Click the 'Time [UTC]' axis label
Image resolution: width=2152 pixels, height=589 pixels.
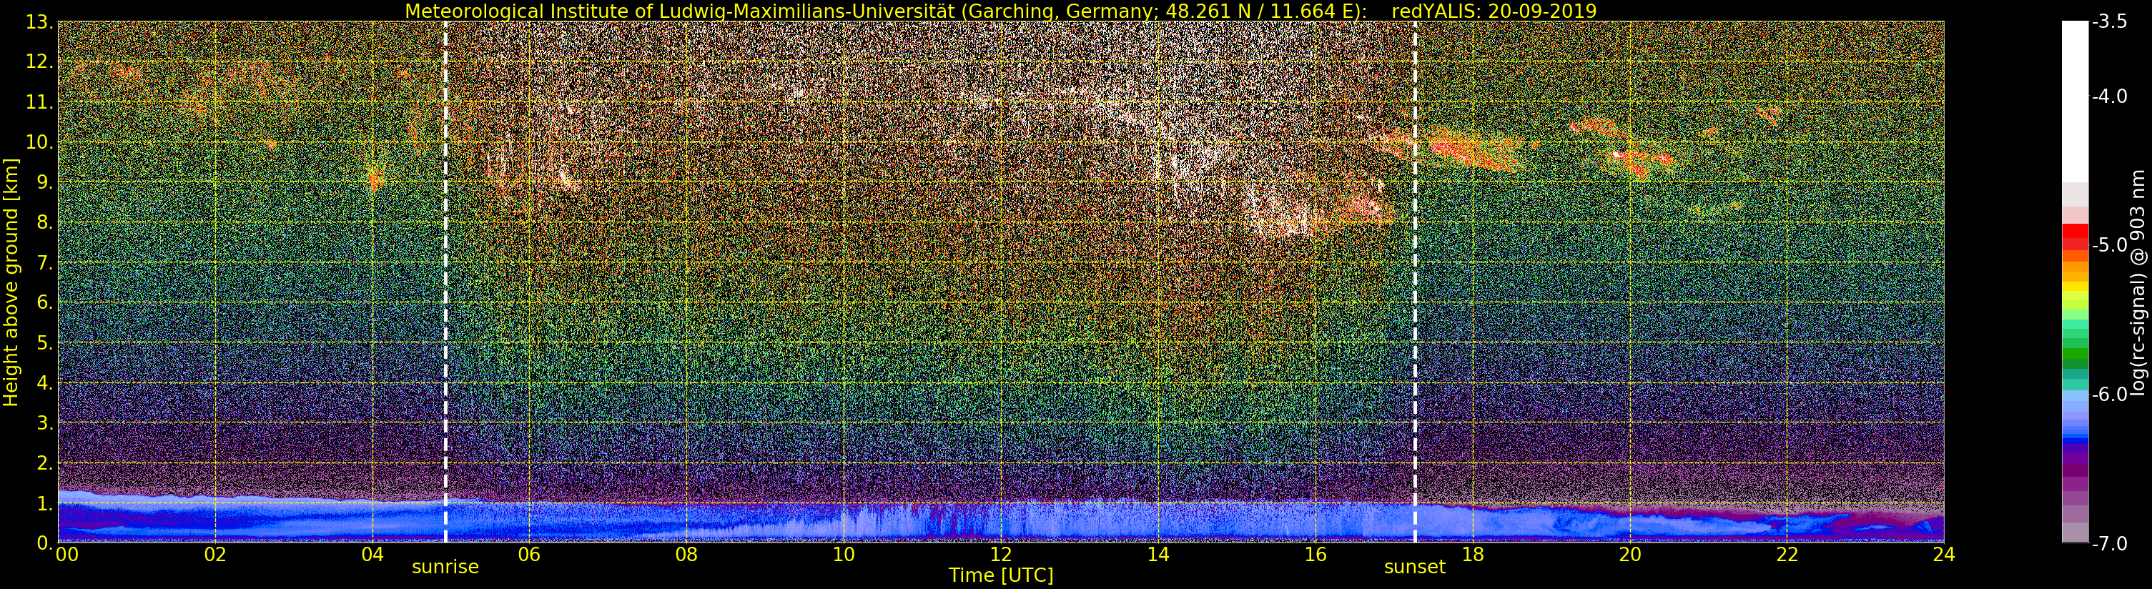click(x=1001, y=575)
